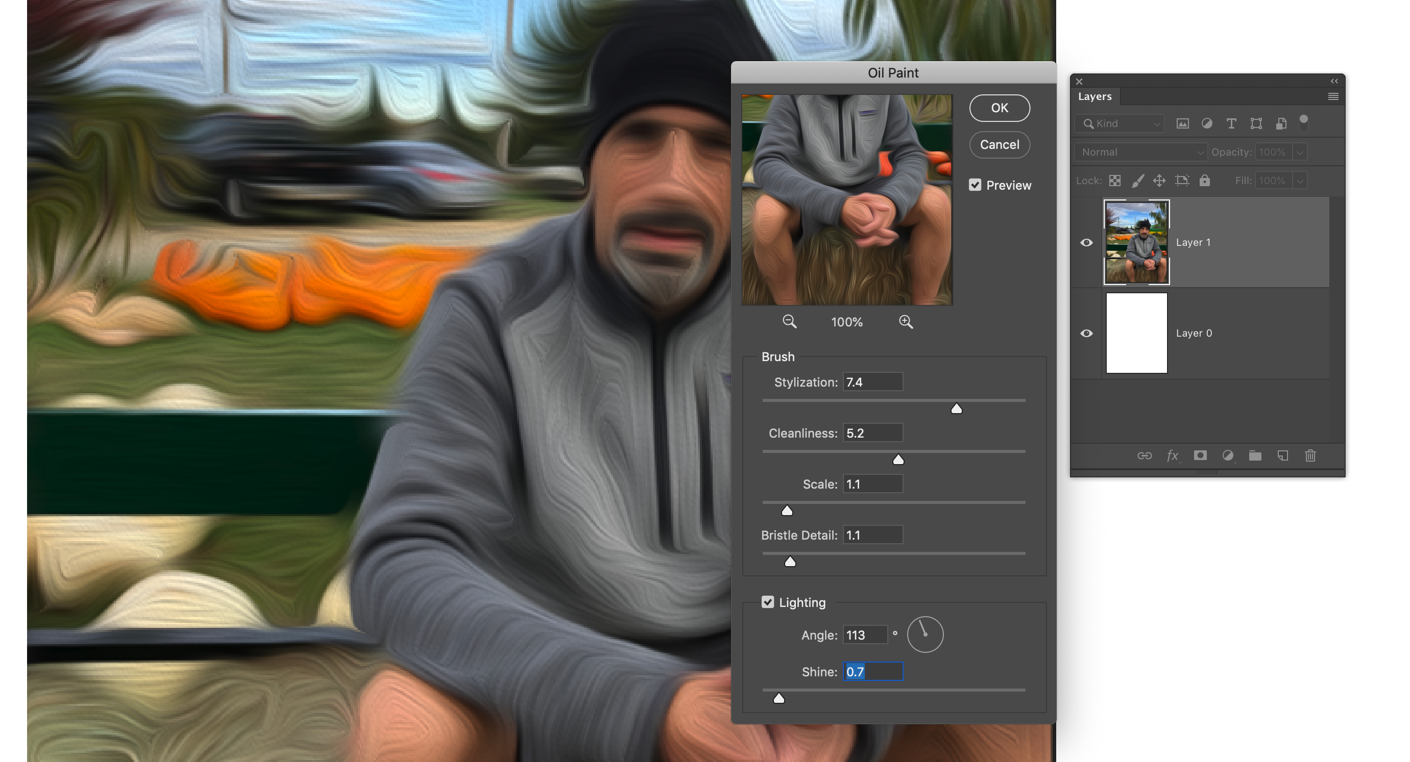Filter layers by shape layer icon
The width and height of the screenshot is (1410, 762).
click(x=1256, y=123)
